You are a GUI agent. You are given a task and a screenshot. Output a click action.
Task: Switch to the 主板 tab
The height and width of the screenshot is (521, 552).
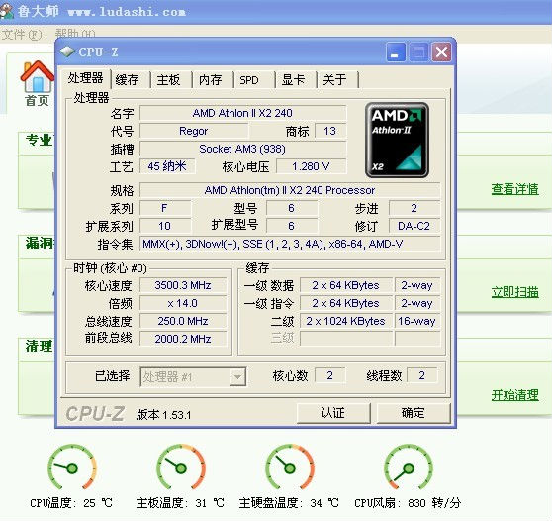tap(168, 80)
